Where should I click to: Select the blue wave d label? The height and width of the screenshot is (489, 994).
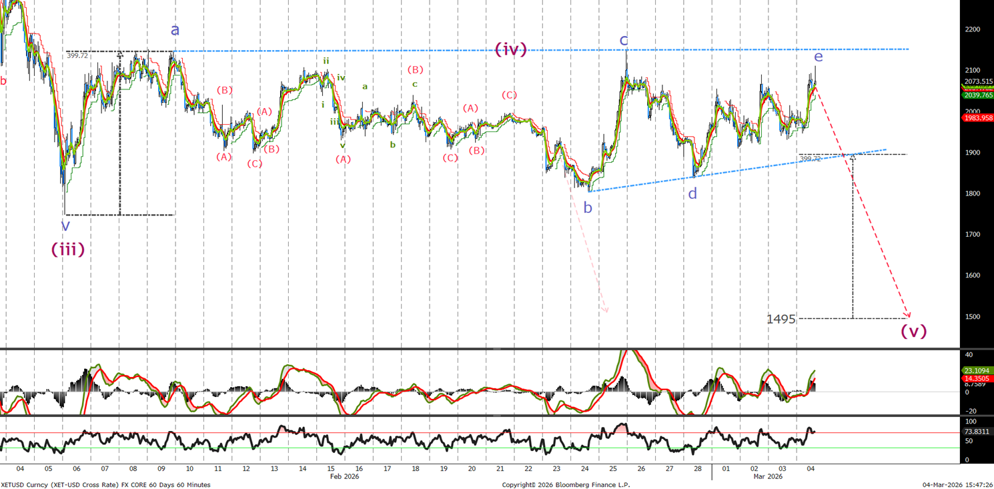point(692,193)
